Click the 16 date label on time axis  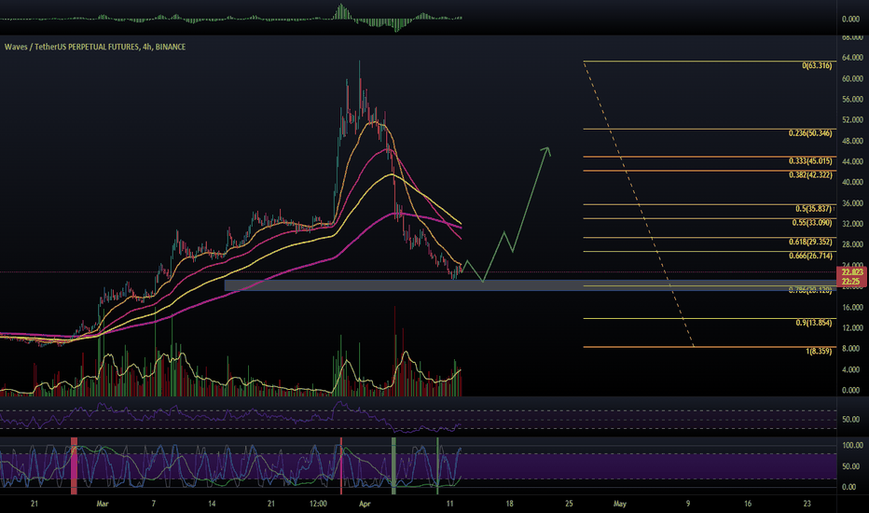tap(748, 504)
